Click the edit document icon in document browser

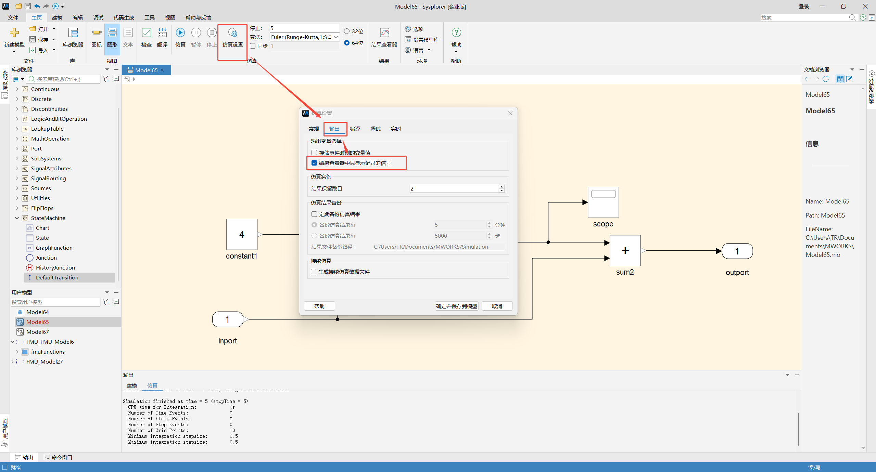[x=849, y=79]
